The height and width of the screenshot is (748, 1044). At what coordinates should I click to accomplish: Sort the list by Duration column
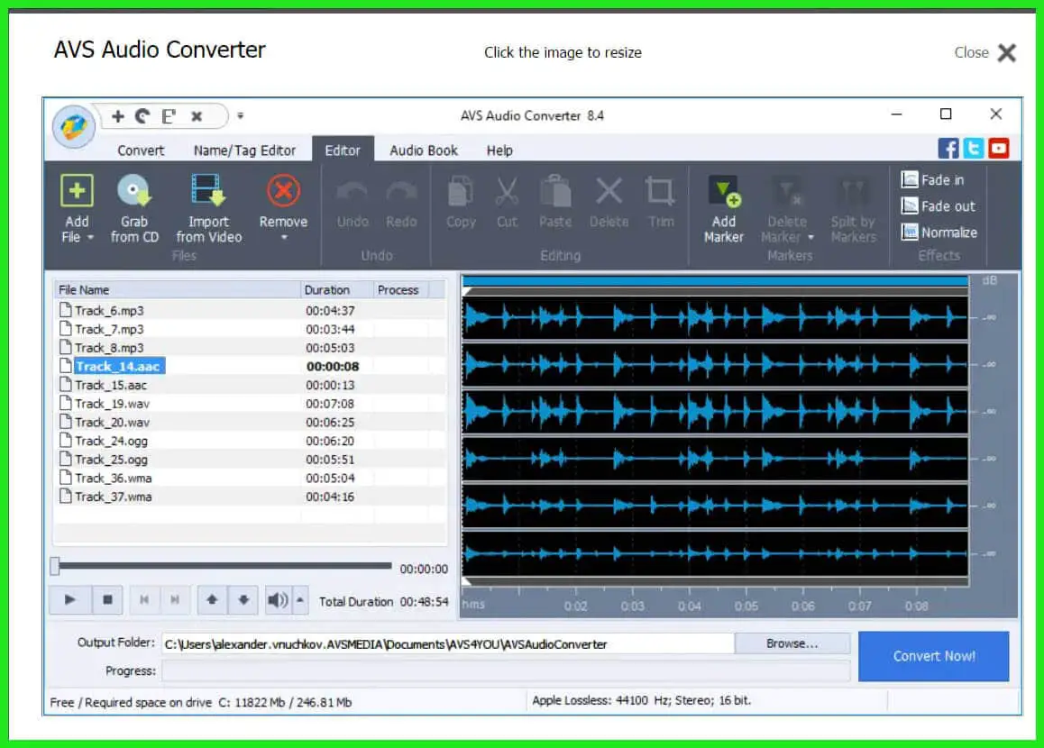pyautogui.click(x=336, y=289)
